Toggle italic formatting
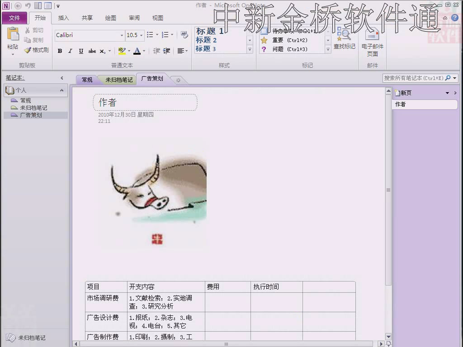 tap(70, 51)
